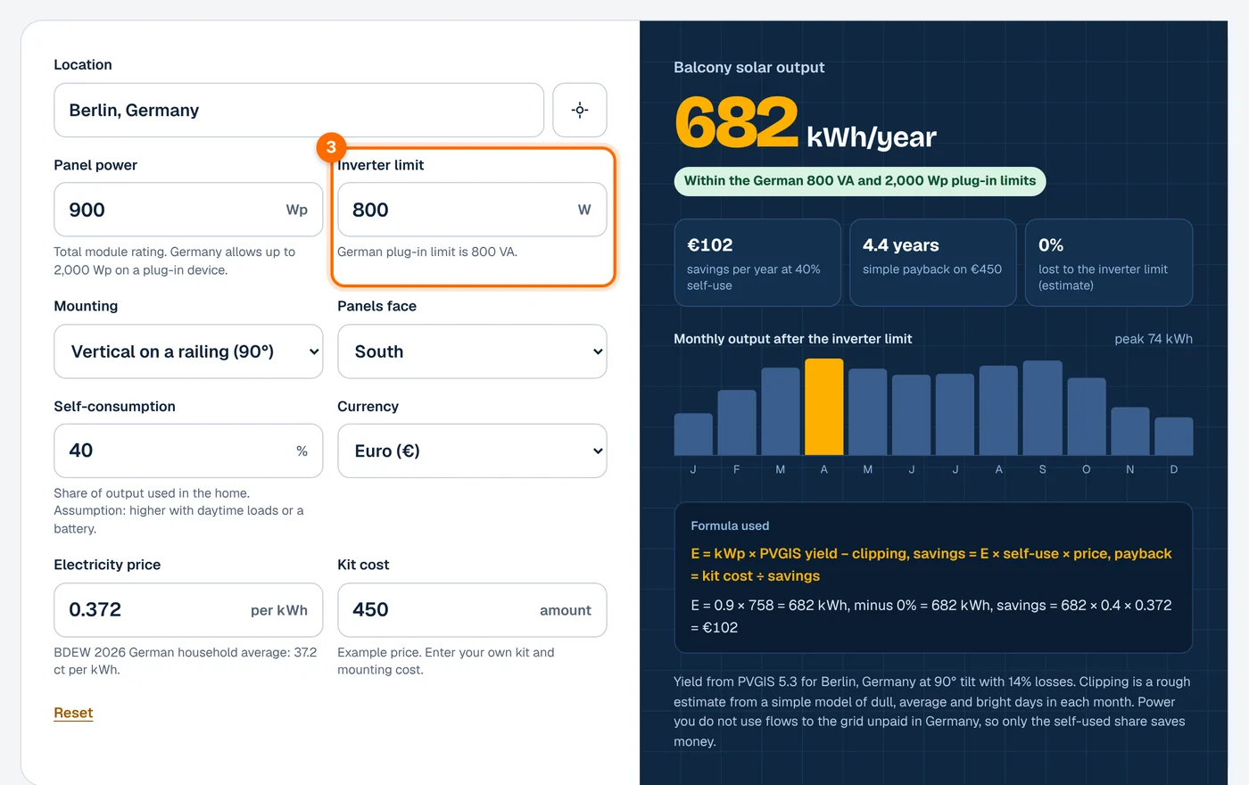Click the Electricity price input showing 0.372
This screenshot has width=1249, height=785.
coord(188,610)
